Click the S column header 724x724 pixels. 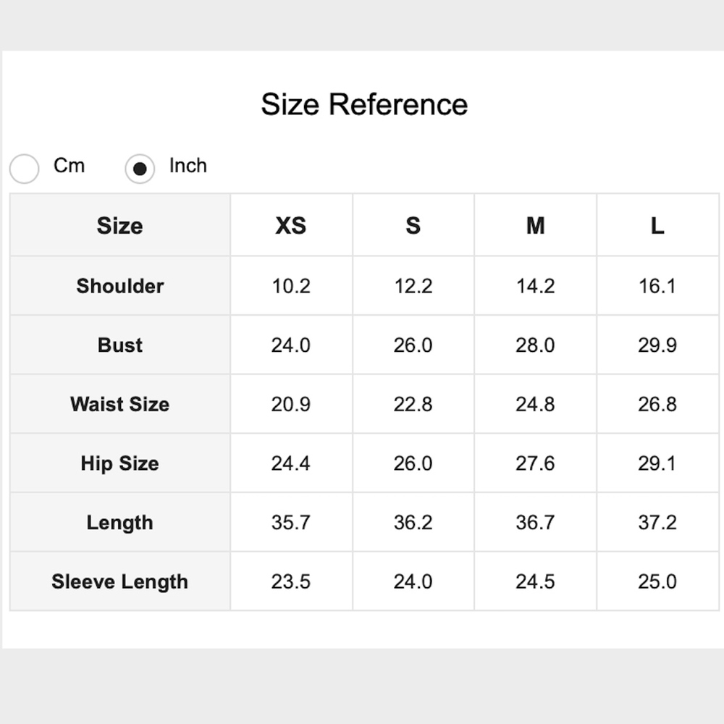(x=413, y=226)
